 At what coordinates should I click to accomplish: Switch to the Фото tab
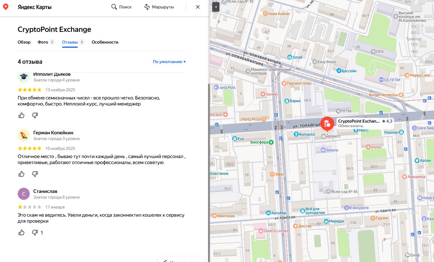46,42
